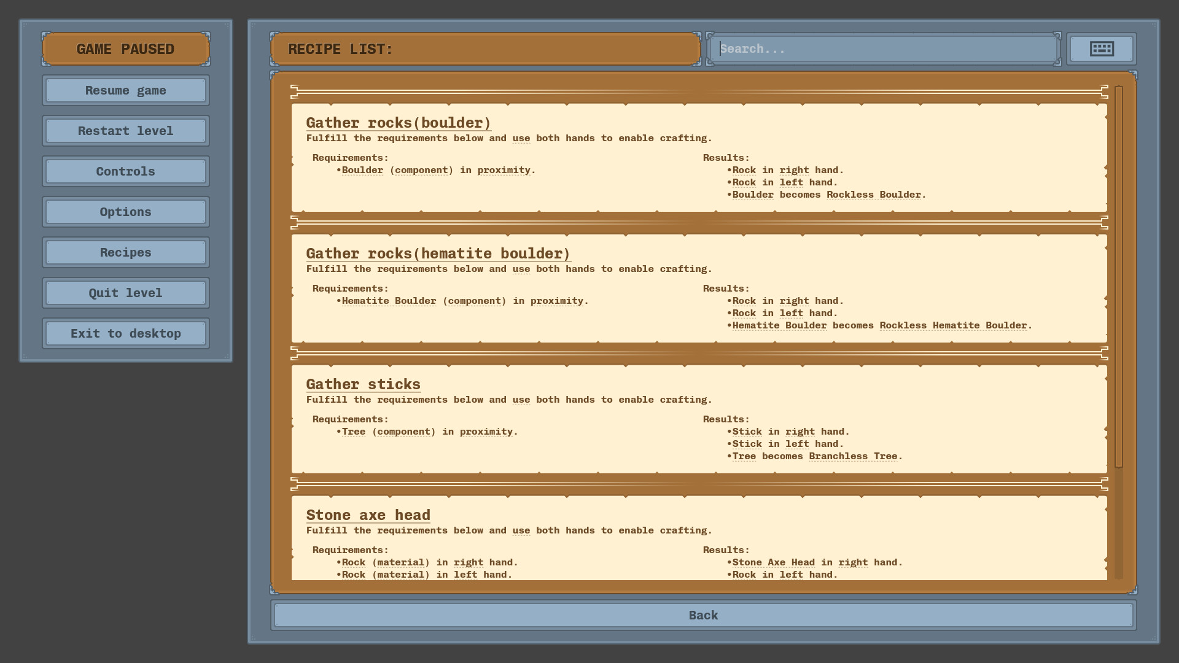Select the Tree component link in Gather sticks

tap(354, 432)
